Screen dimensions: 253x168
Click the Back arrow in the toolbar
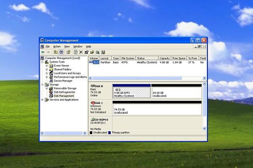pyautogui.click(x=43, y=52)
